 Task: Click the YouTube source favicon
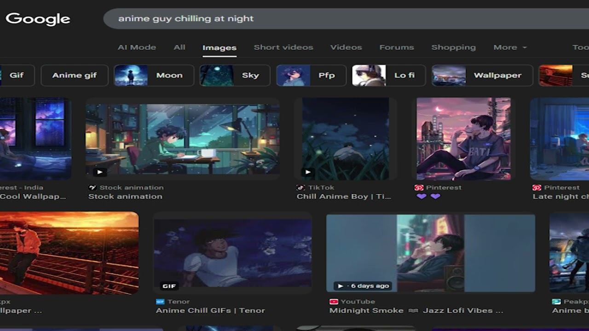[x=334, y=302]
